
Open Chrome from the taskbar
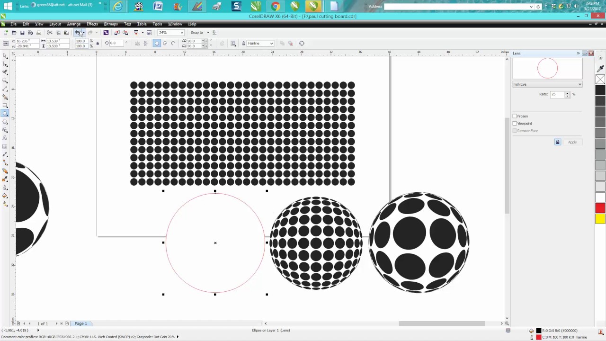pos(275,6)
